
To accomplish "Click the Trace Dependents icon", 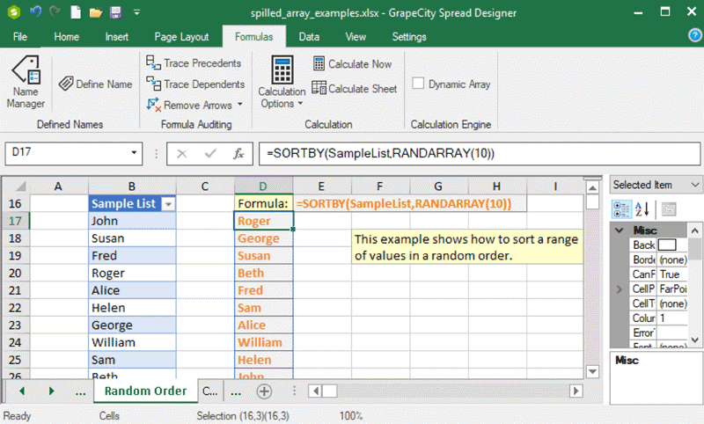I will click(153, 84).
